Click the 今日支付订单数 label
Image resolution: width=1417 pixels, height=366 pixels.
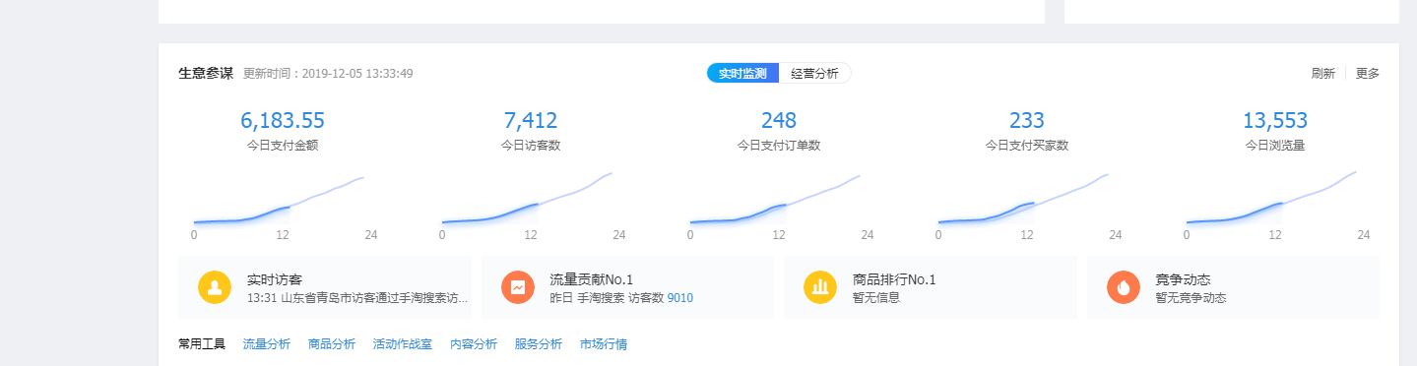(779, 146)
